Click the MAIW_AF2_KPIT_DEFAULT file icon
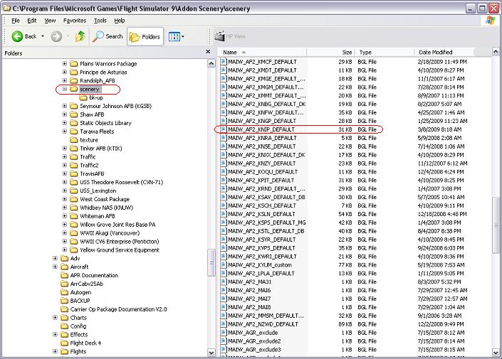The height and width of the screenshot is (359, 502). tap(224, 181)
